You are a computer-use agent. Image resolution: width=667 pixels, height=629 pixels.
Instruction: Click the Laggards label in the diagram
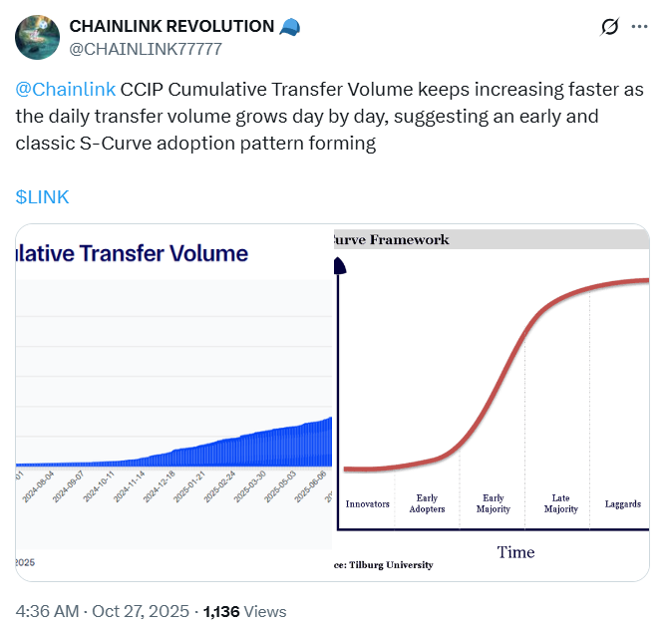(622, 504)
